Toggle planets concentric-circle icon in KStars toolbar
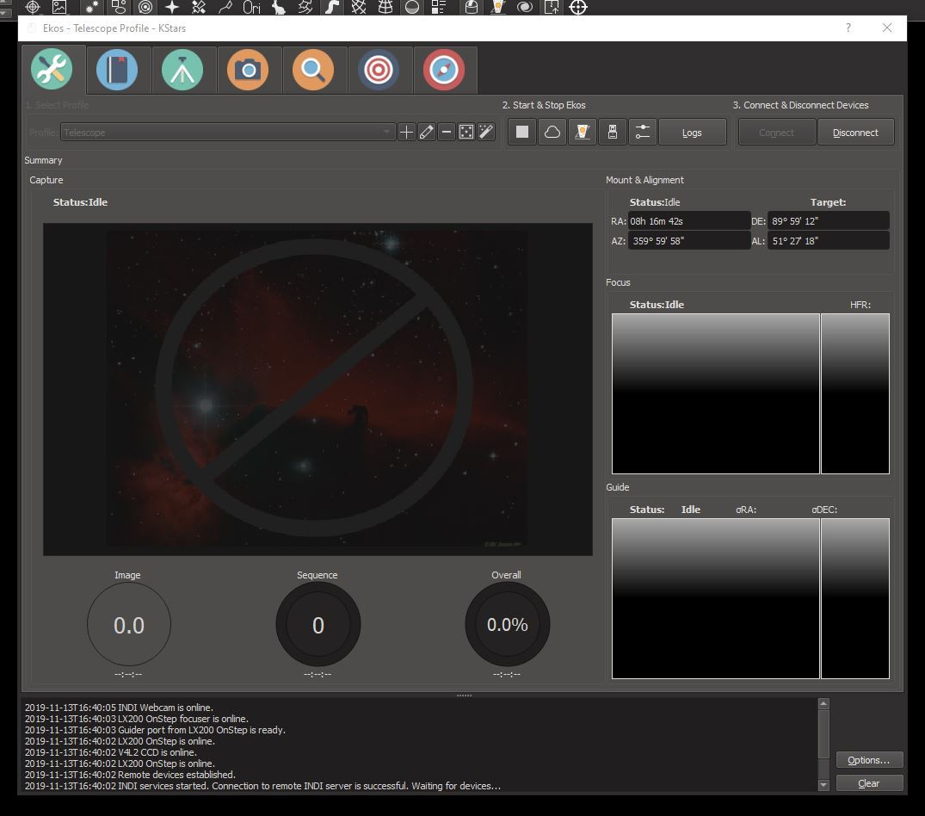Viewport: 925px width, 816px height. pyautogui.click(x=145, y=7)
